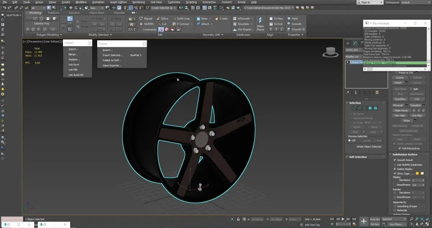432x228 pixels.
Task: Select the Polygon sub-object icon in ribbon
Action: click(48, 19)
